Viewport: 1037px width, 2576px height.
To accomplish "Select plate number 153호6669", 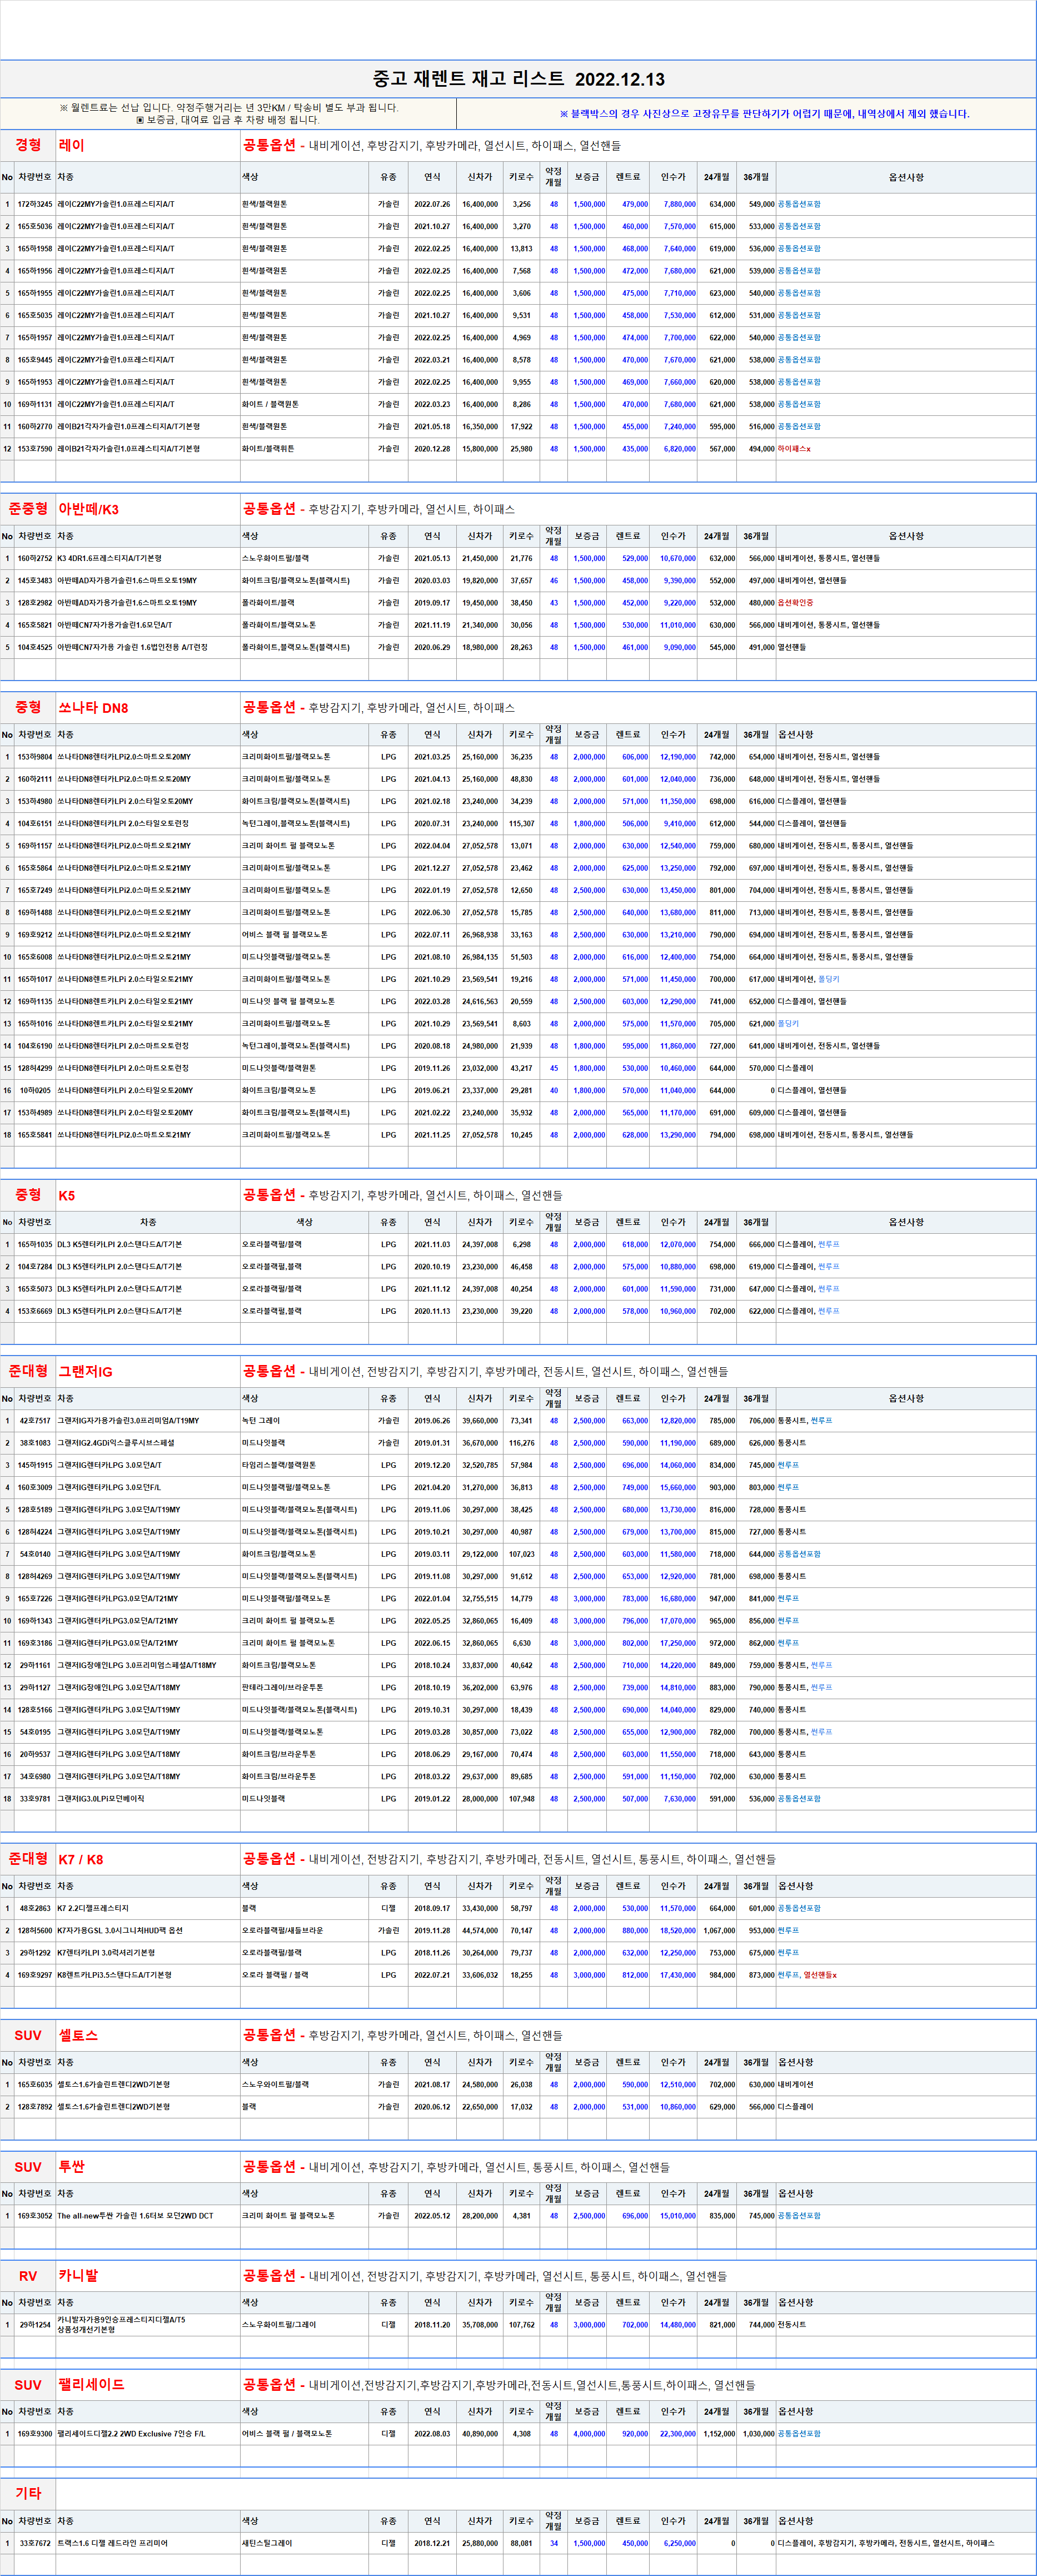I will [x=35, y=1311].
